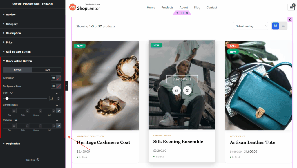
Task: Click the add section plus icon
Action: pyautogui.click(x=177, y=13)
